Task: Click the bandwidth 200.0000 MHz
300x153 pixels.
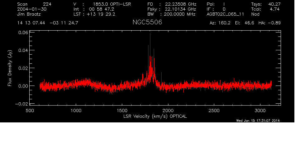Action: click(179, 14)
